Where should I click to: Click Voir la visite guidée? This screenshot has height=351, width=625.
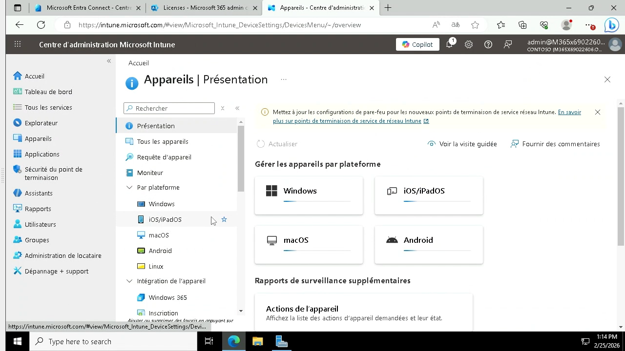[x=462, y=144]
